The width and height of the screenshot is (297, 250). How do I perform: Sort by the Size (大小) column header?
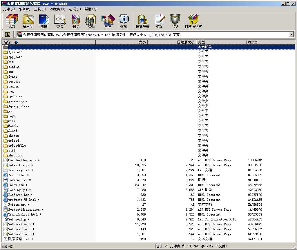point(122,42)
